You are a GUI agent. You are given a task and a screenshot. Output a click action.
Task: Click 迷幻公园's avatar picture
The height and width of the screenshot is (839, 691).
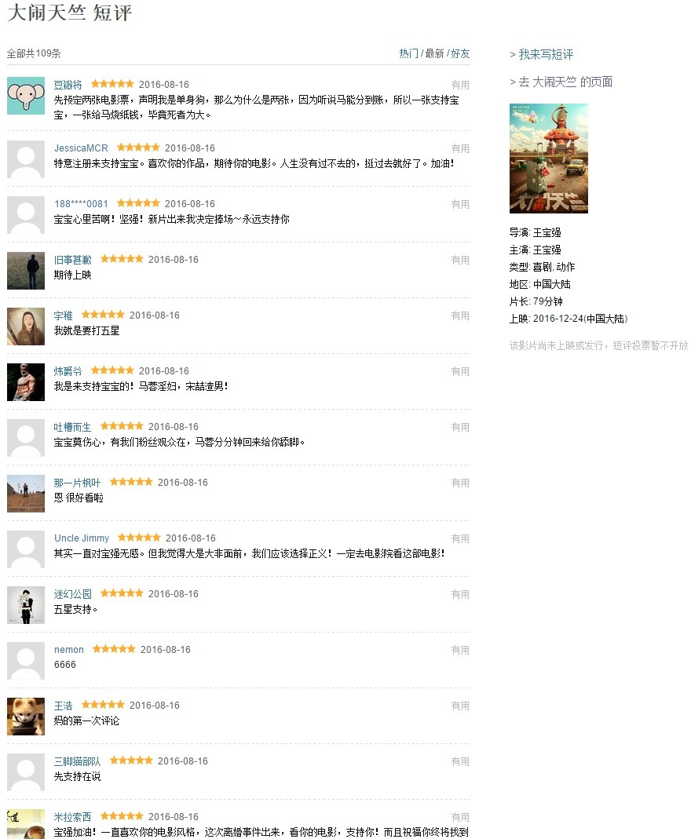(x=26, y=605)
